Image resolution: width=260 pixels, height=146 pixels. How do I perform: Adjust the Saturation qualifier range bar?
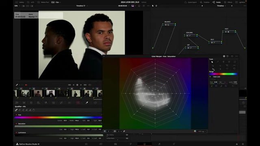coord(58,126)
